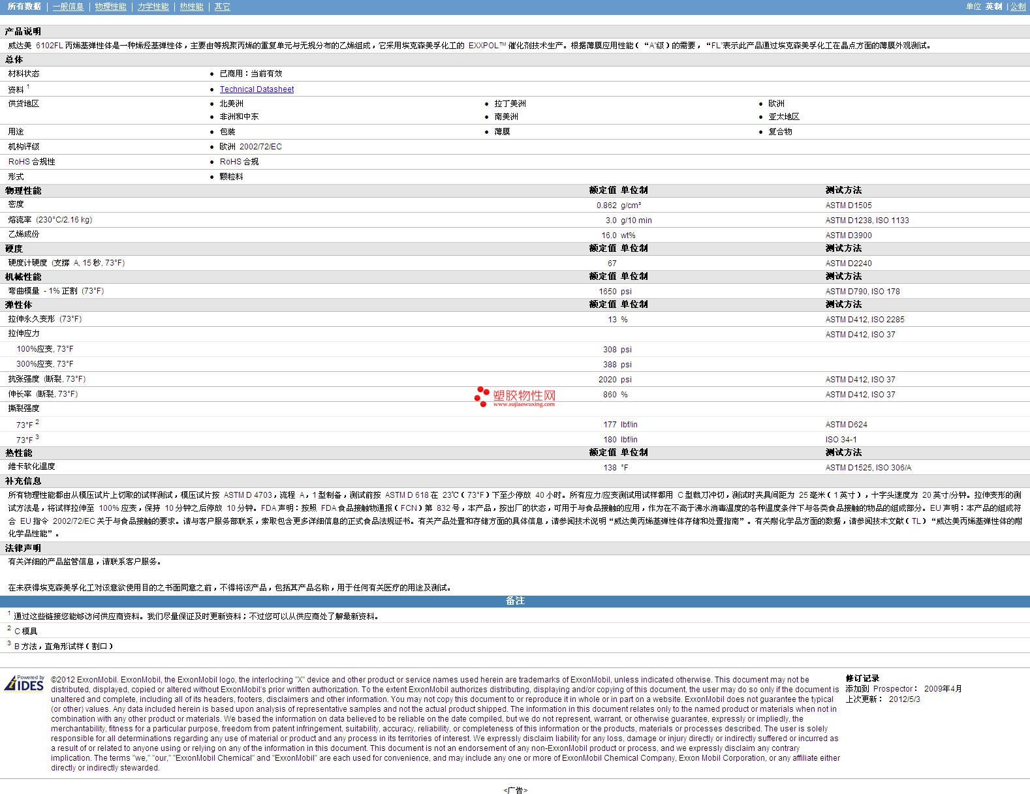Image resolution: width=1030 pixels, height=794 pixels.
Task: Open the 力学性能 tab
Action: click(153, 7)
